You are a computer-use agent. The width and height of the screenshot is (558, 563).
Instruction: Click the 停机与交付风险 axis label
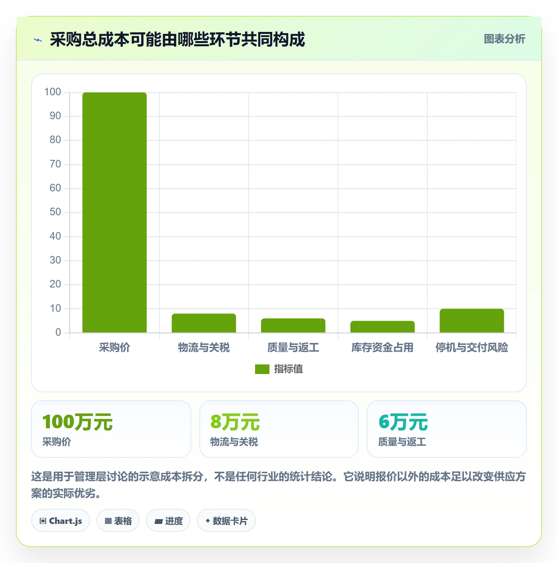472,348
